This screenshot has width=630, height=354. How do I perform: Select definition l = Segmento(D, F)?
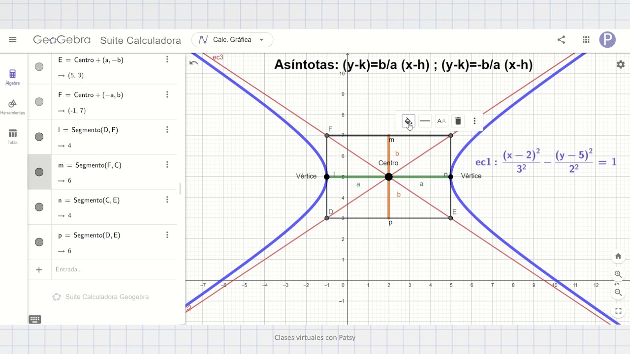[x=88, y=130]
